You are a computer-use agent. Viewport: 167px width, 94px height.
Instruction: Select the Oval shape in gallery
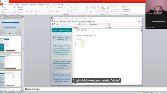point(96,7)
